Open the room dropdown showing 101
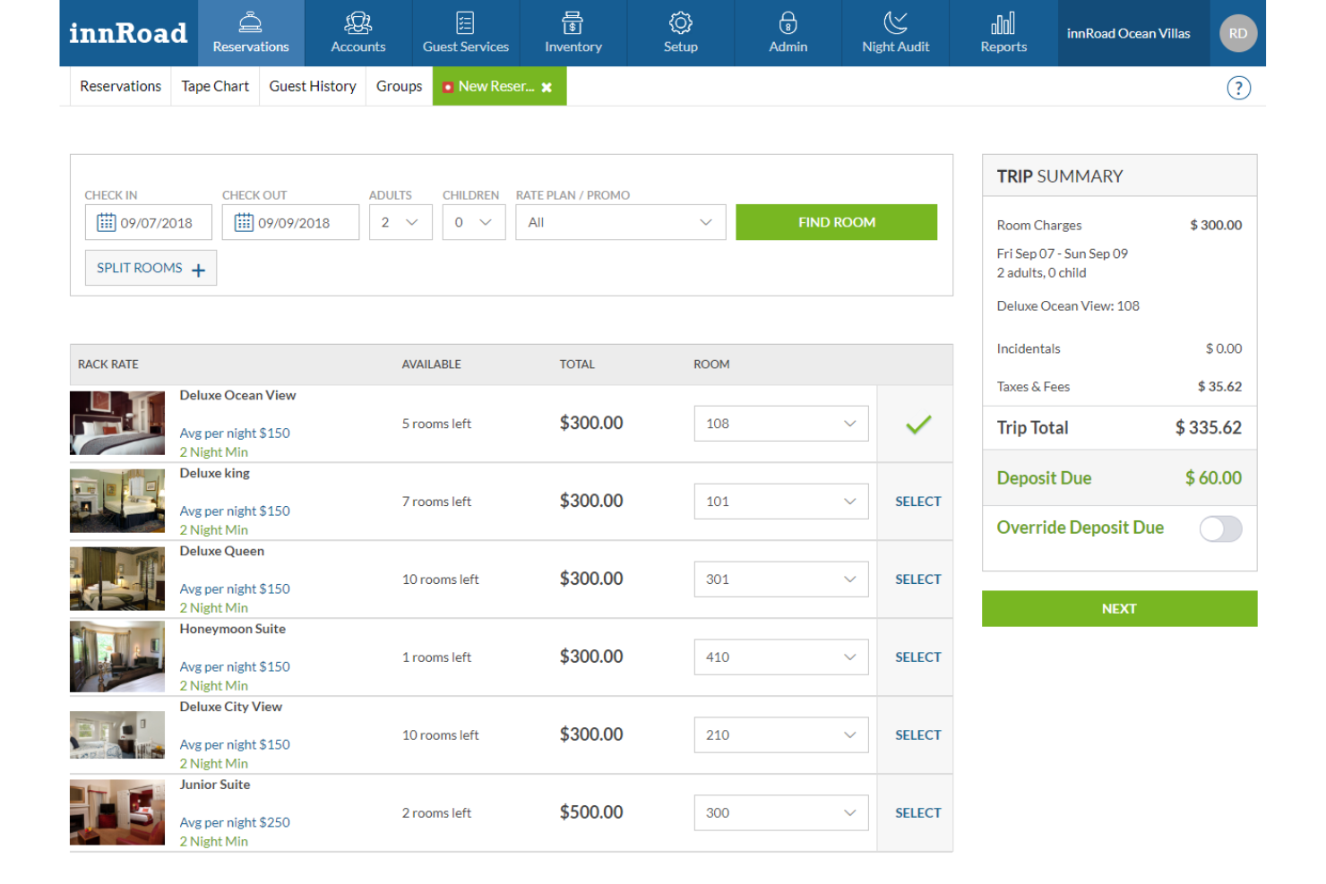 (780, 501)
